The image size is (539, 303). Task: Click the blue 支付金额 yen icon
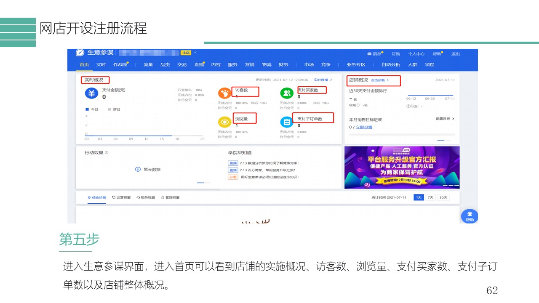click(91, 93)
